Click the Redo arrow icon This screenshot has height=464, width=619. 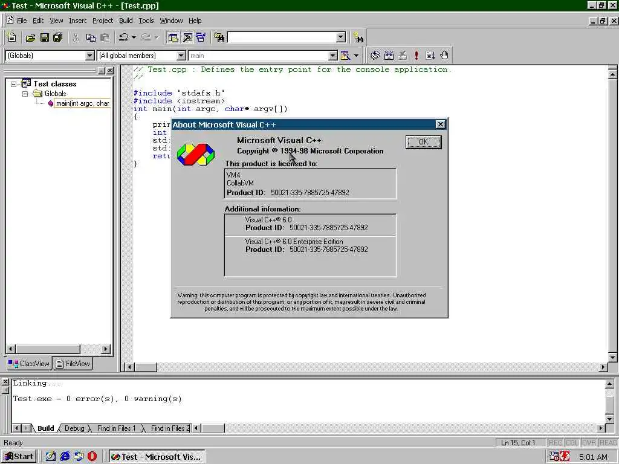click(x=146, y=37)
